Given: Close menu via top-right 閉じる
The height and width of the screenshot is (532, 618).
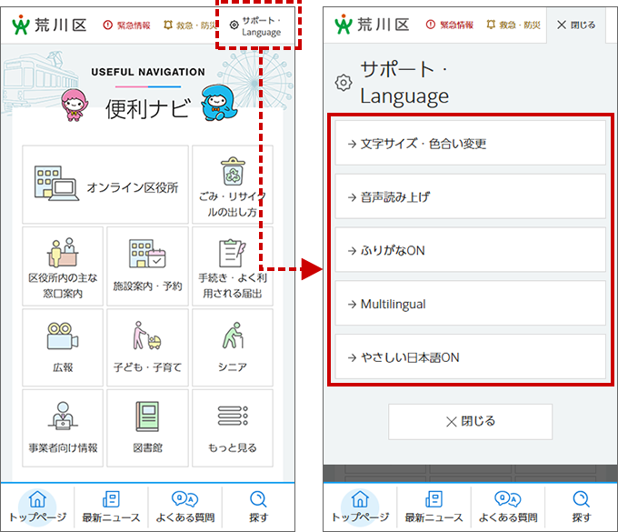Looking at the screenshot, I should click(576, 25).
